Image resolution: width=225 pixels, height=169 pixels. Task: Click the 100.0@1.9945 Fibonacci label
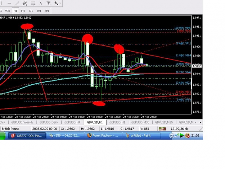click(183, 28)
